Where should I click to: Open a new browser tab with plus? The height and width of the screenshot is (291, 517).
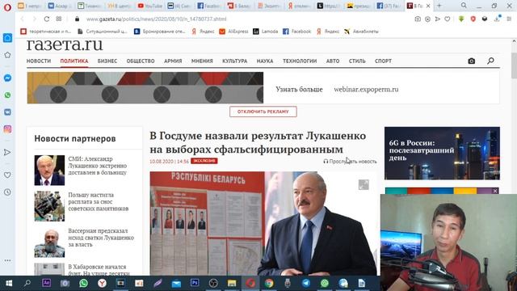click(439, 6)
